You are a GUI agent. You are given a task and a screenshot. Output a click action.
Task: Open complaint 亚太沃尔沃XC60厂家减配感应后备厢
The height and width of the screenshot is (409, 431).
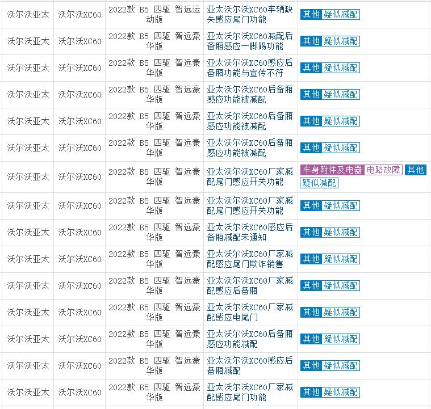[x=250, y=286]
